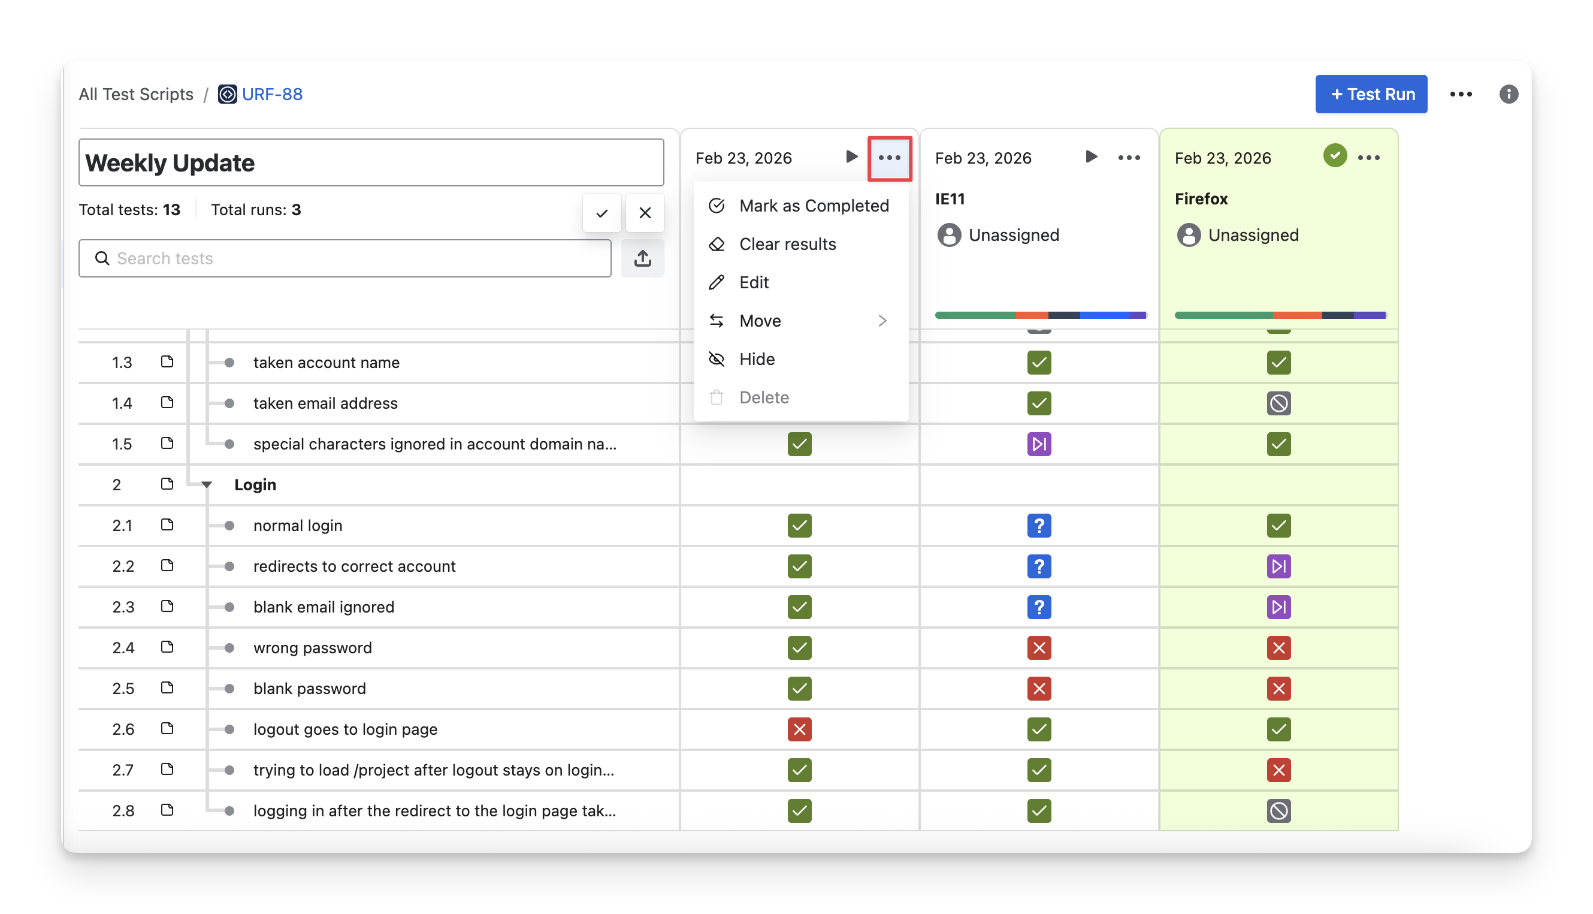
Task: Click failed result for logout goes to login page
Action: pos(799,729)
